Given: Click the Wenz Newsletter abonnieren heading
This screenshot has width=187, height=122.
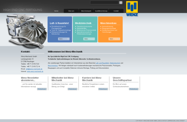Looking at the screenshot, I should click(30, 79).
